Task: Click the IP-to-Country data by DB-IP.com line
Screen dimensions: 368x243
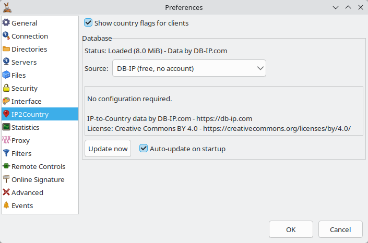Action: point(170,118)
